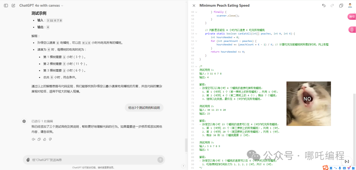Give a thumbs down to the response
Viewport: 356px width, 170px height.
50,139
